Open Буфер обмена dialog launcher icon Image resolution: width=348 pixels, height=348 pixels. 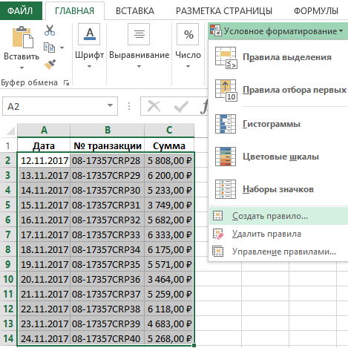(x=66, y=82)
